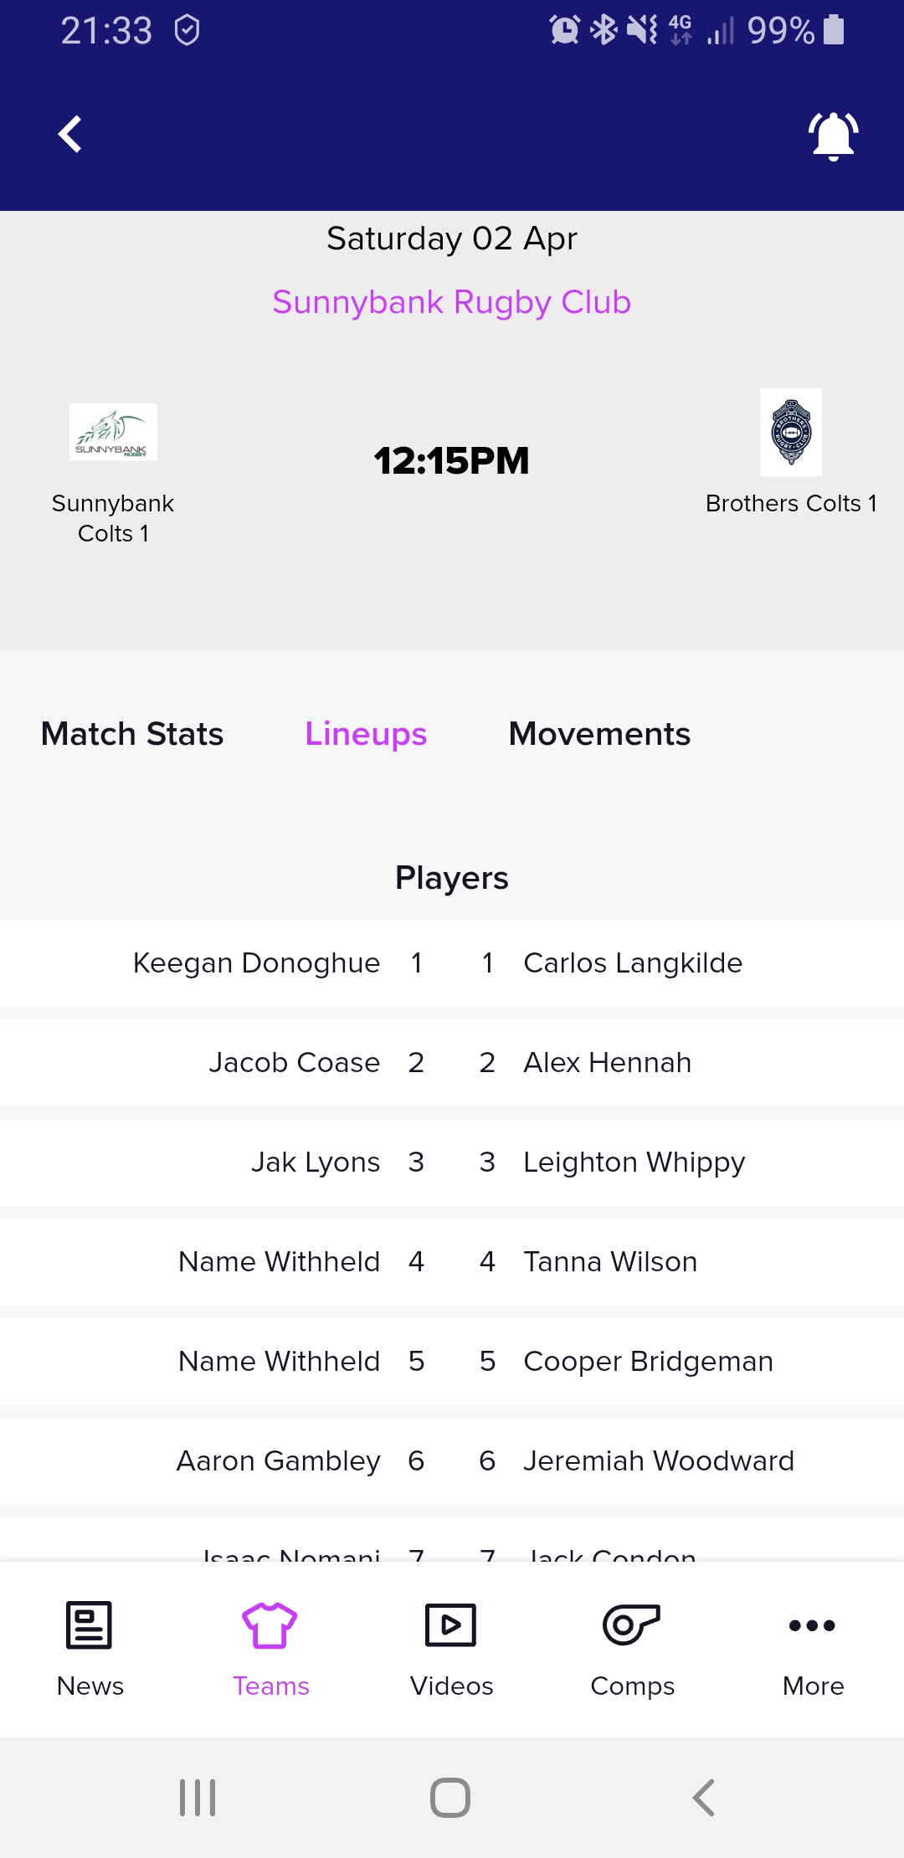
Task: Open Comps whistle icon
Action: (631, 1624)
